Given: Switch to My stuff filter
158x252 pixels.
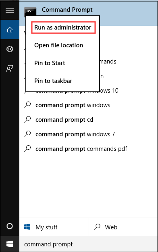Looking at the screenshot, I should point(54,227).
